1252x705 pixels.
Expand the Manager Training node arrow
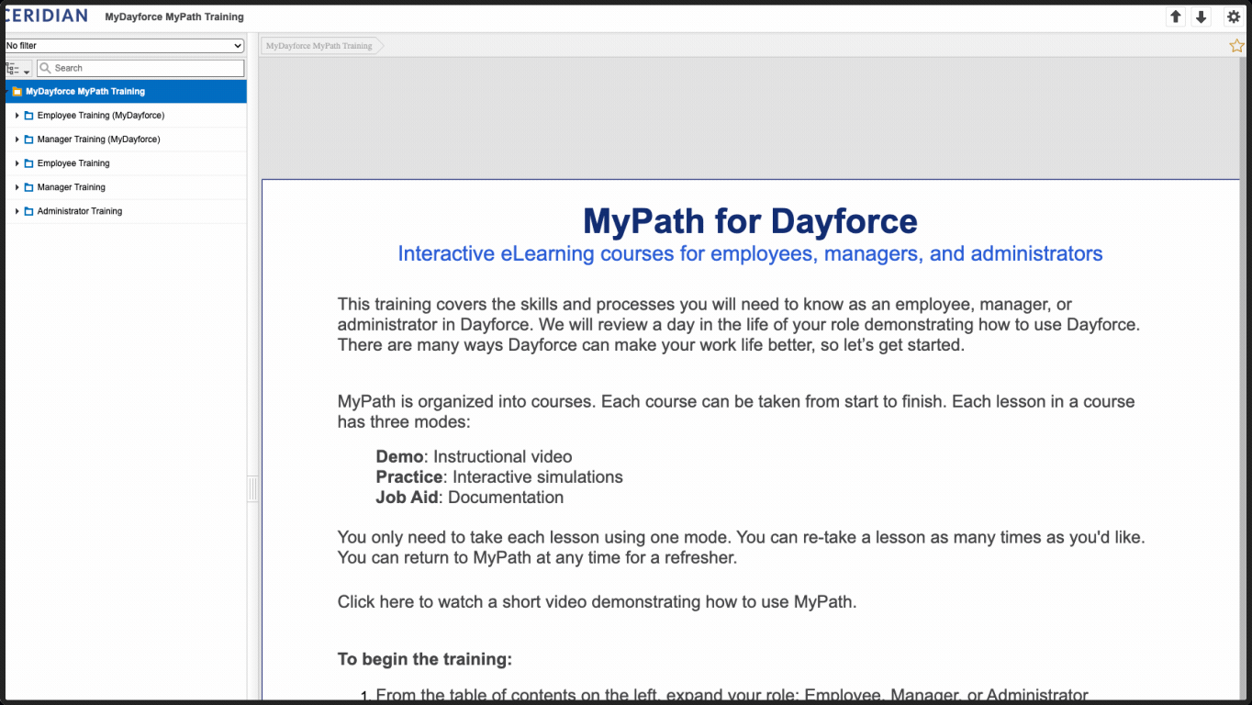click(x=17, y=187)
